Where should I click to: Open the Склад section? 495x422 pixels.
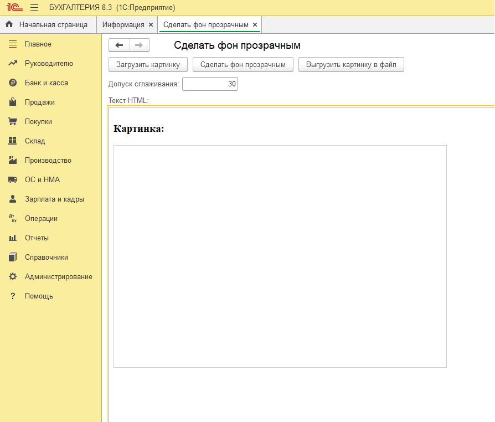pos(35,141)
